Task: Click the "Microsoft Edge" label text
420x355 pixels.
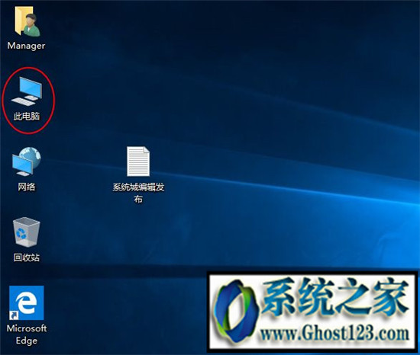Action: (x=27, y=334)
